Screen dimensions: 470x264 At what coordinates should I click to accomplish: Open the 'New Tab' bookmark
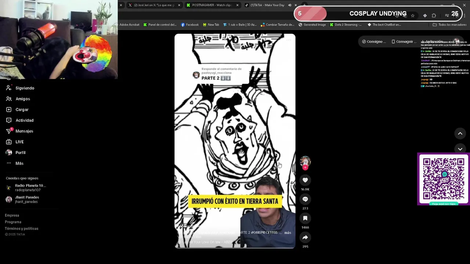click(x=210, y=25)
